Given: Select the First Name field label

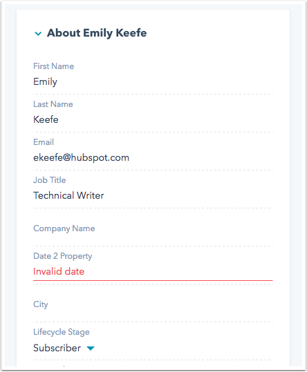Looking at the screenshot, I should (x=53, y=66).
